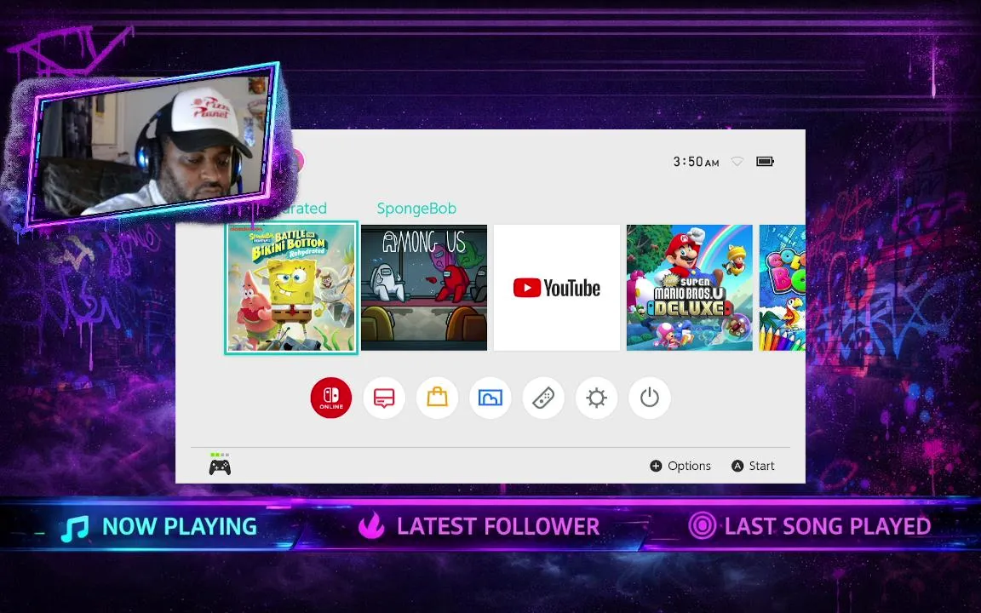981x613 pixels.
Task: Open Nintendo Switch Online icon
Action: coord(331,398)
